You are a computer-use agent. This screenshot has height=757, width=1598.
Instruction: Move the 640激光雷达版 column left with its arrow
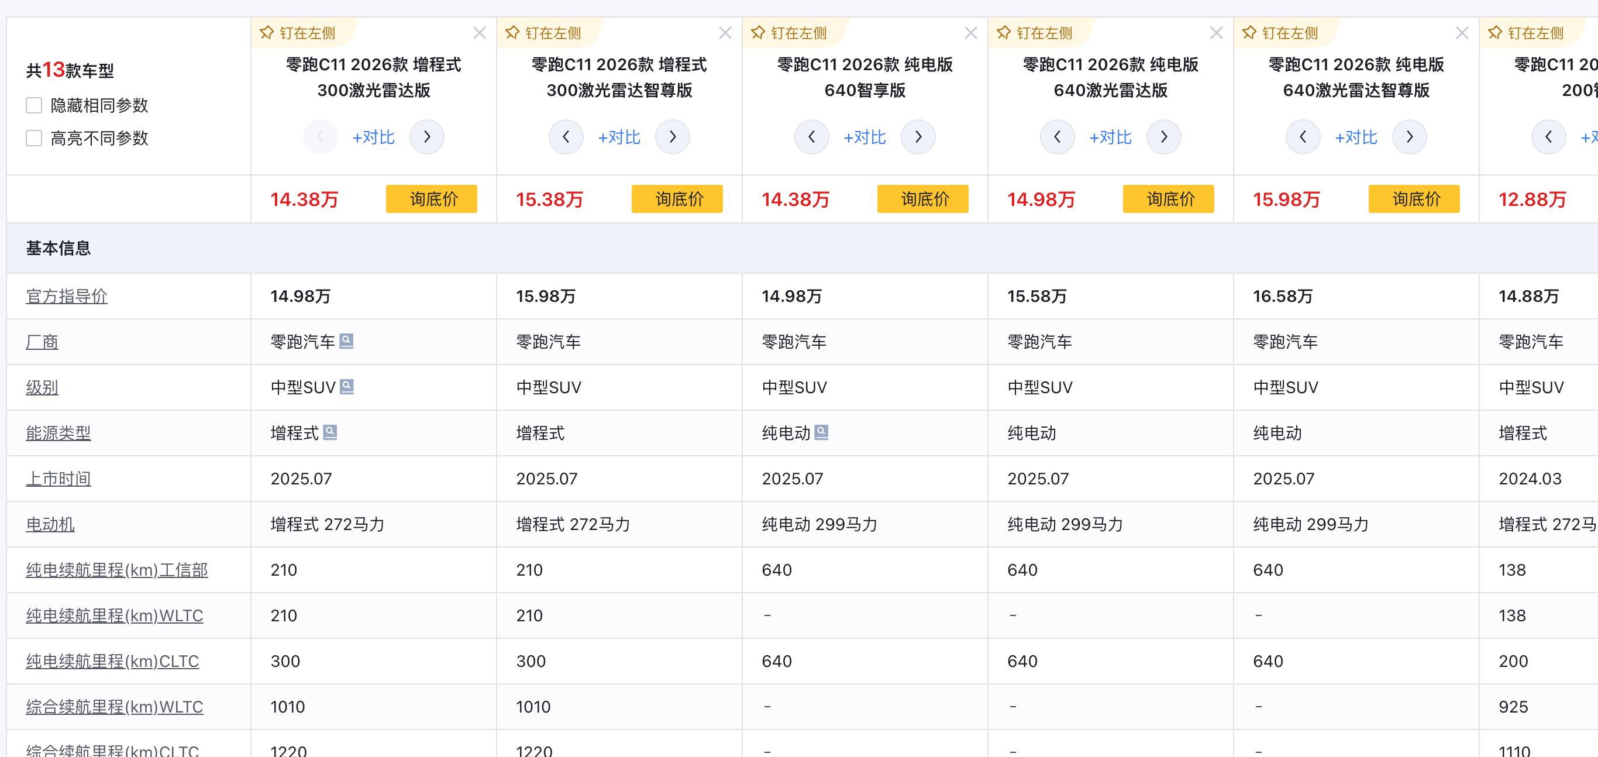click(1057, 137)
